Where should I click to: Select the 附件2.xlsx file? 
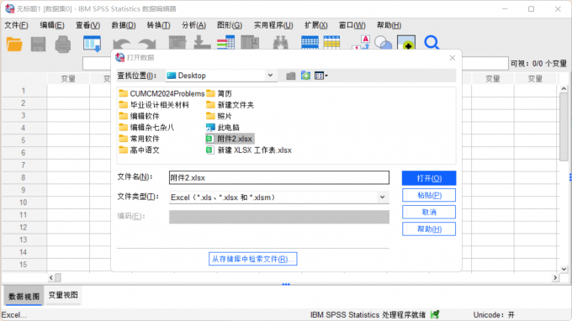230,139
